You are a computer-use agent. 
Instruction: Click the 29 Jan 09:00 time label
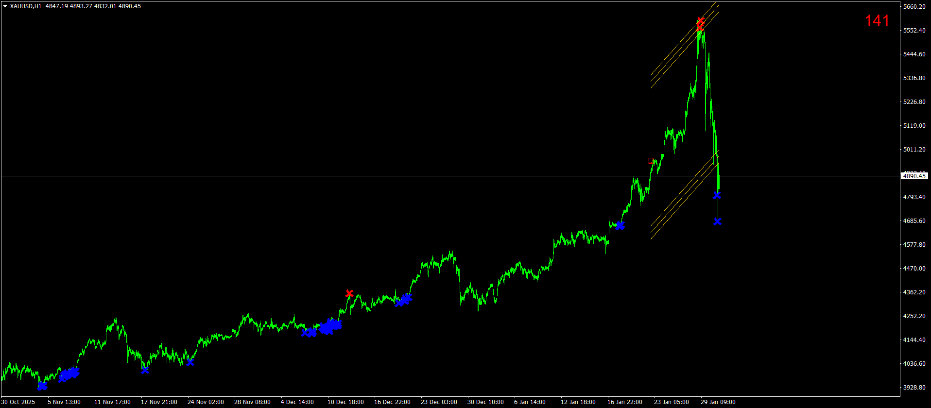pos(718,402)
